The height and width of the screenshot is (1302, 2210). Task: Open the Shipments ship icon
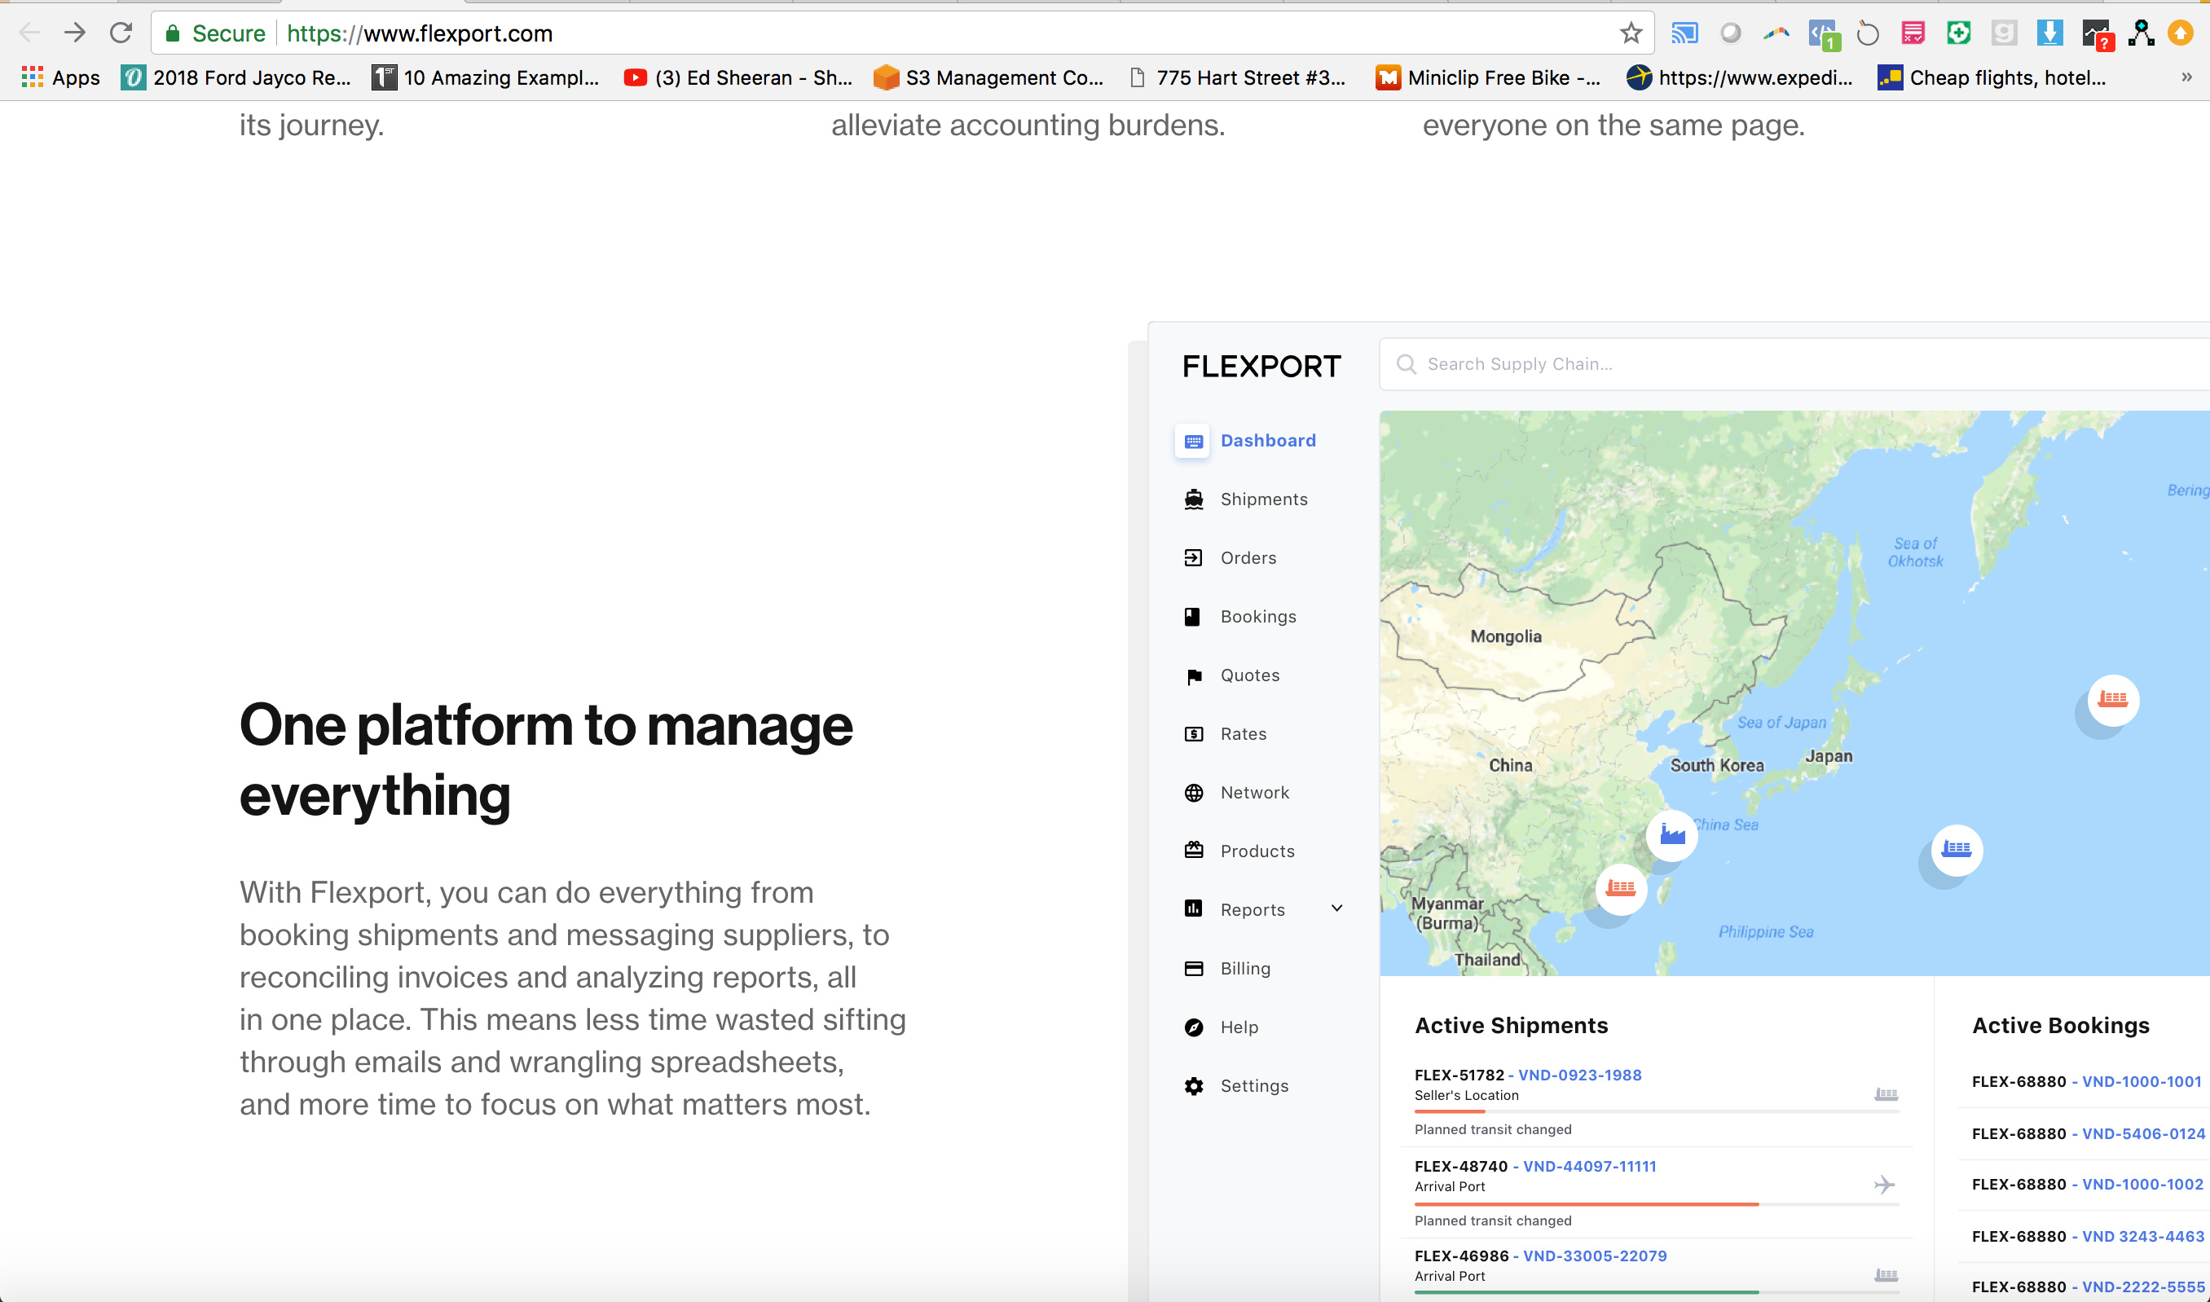(1193, 499)
